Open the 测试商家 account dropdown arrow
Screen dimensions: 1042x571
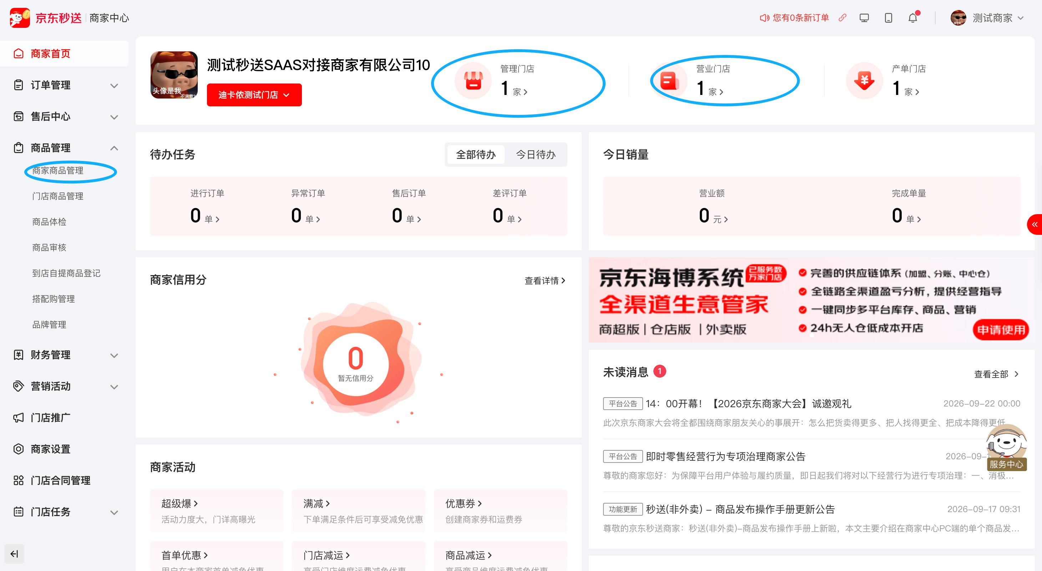[x=1021, y=18]
